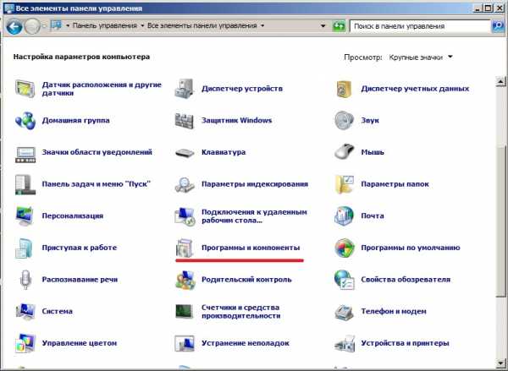Open the Значки области уведомлений icon
This screenshot has width=508, height=371.
point(25,154)
